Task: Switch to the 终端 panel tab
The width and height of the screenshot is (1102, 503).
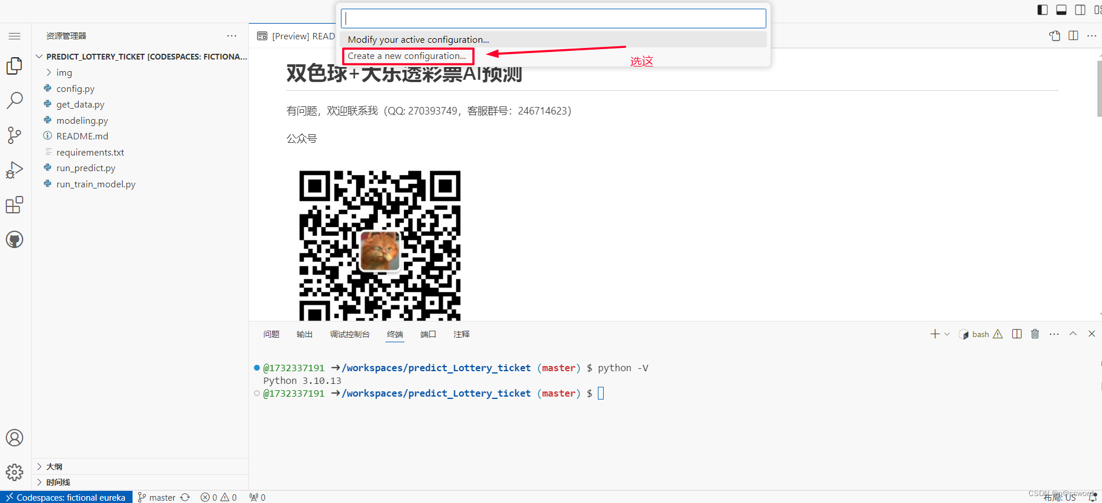Action: click(x=395, y=334)
